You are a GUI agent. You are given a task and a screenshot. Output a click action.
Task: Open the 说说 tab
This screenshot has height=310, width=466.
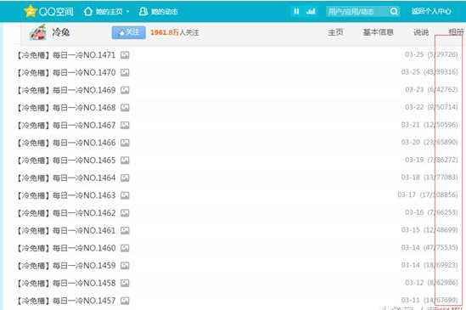[421, 32]
